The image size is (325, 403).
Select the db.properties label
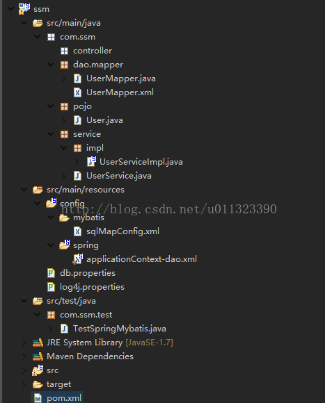[88, 273]
